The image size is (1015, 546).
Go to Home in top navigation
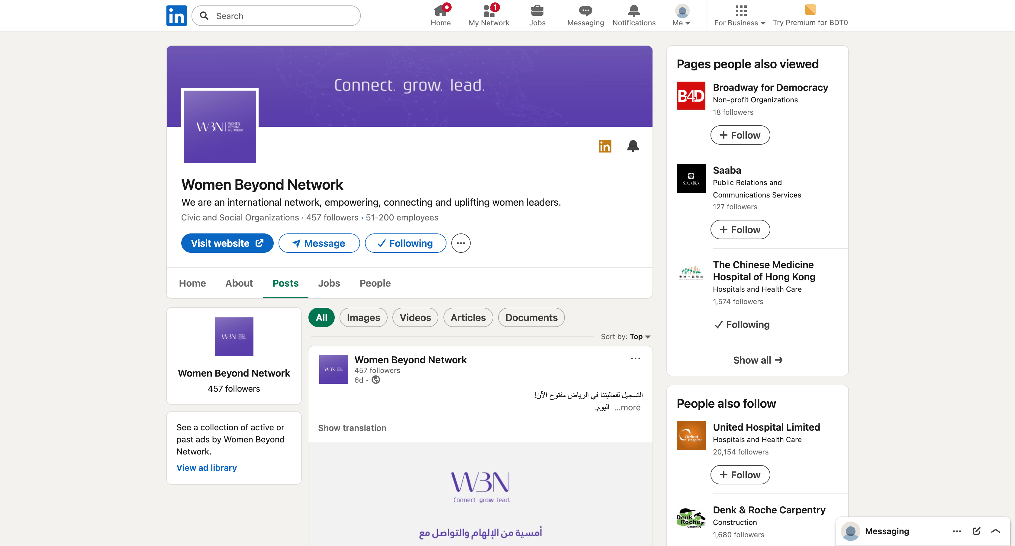click(x=440, y=16)
